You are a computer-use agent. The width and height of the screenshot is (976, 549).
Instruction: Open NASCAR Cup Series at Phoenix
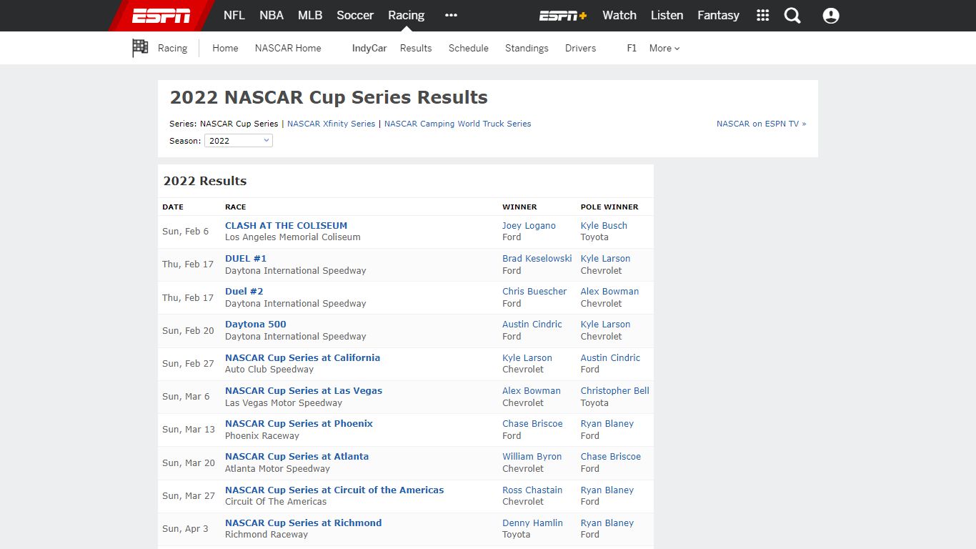point(299,423)
